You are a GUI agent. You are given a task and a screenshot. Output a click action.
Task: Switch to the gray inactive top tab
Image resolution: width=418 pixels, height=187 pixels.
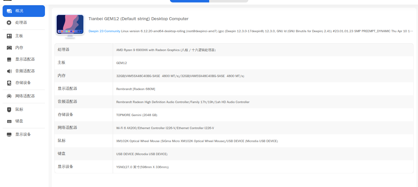click(229, 1)
